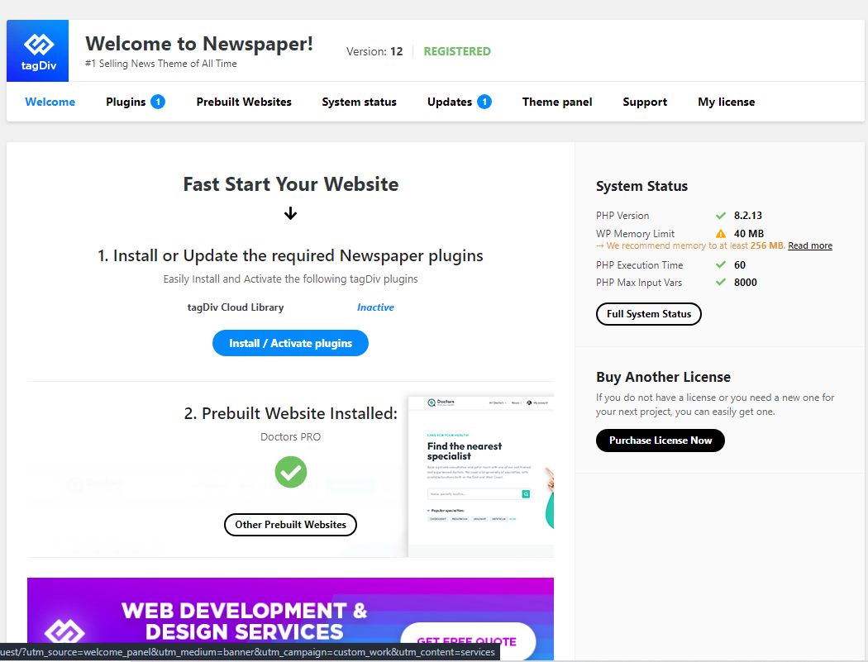Click the tagDiv logo icon
The width and height of the screenshot is (868, 662).
[x=38, y=51]
